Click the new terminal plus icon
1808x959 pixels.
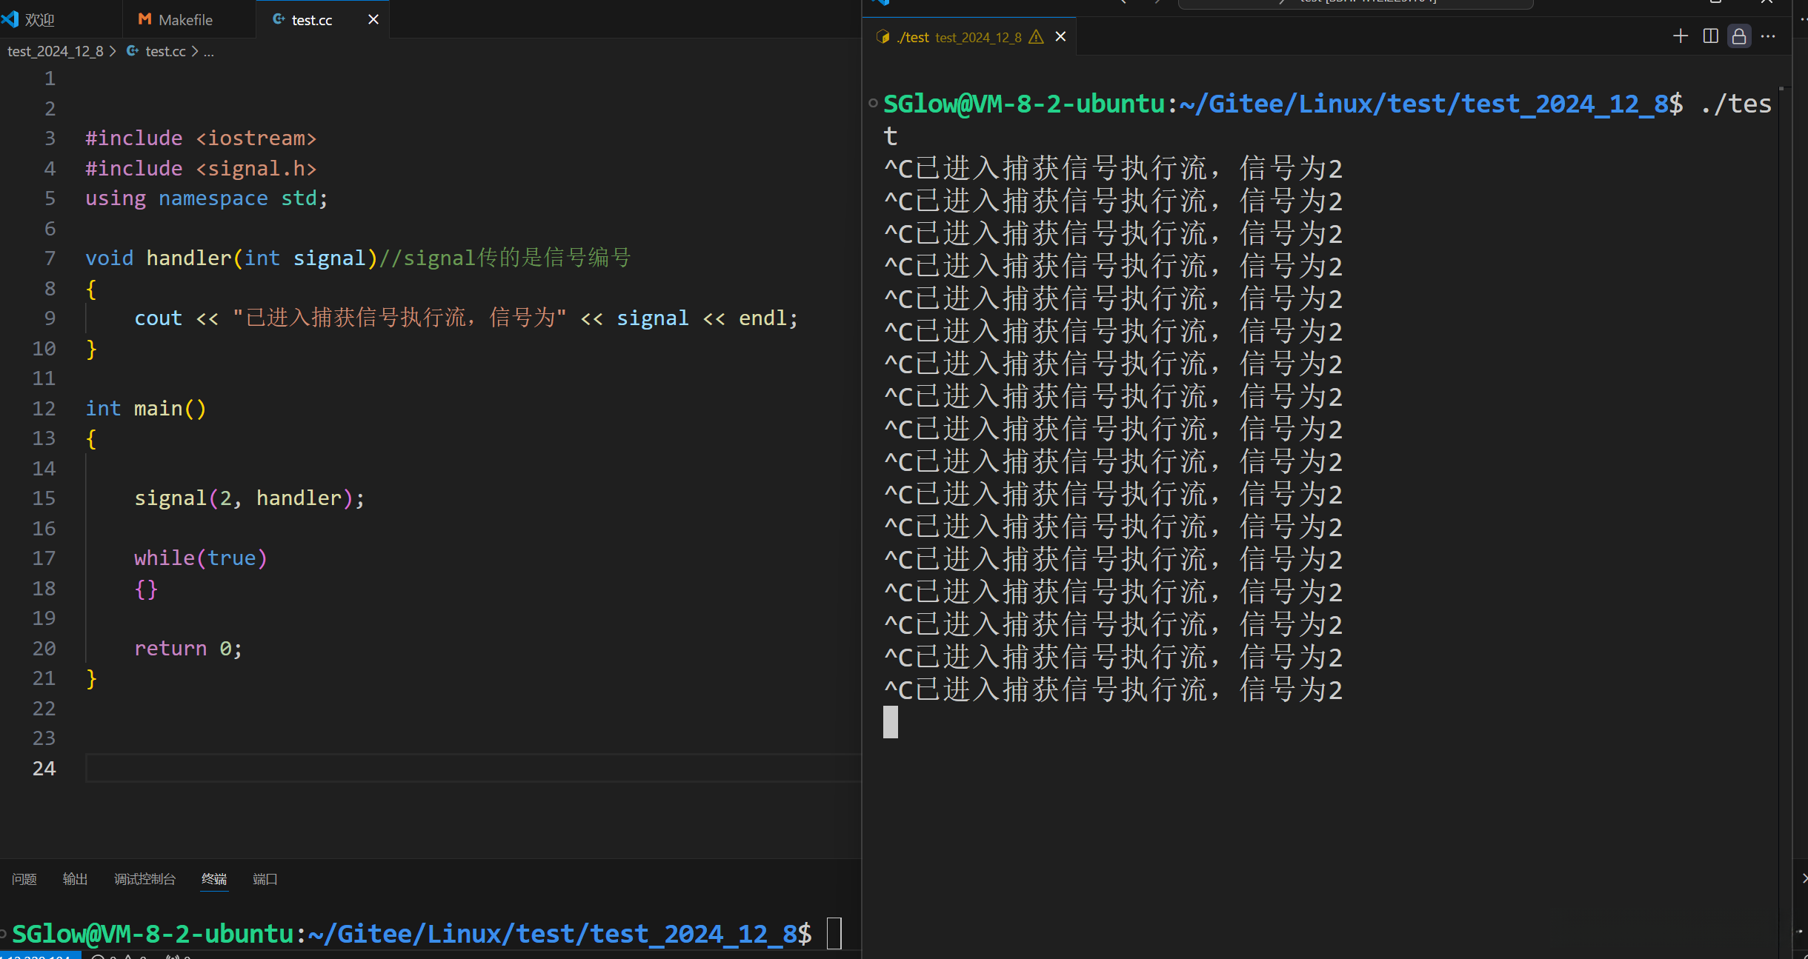pyautogui.click(x=1680, y=36)
